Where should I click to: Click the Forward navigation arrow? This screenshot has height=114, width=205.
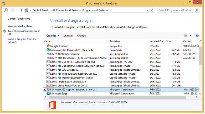(12, 10)
